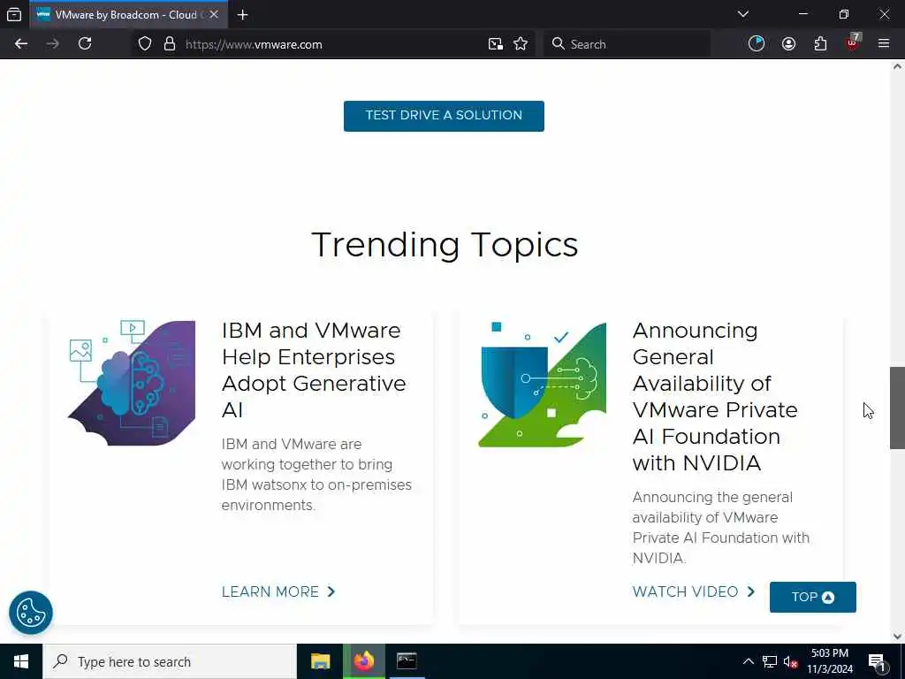Viewport: 905px width, 679px height.
Task: Click the translate page icon in address bar
Action: [x=495, y=44]
